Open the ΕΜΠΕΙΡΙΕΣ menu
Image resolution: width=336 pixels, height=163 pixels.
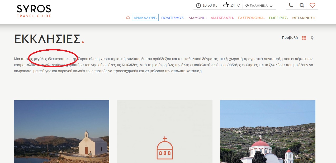[x=278, y=18]
